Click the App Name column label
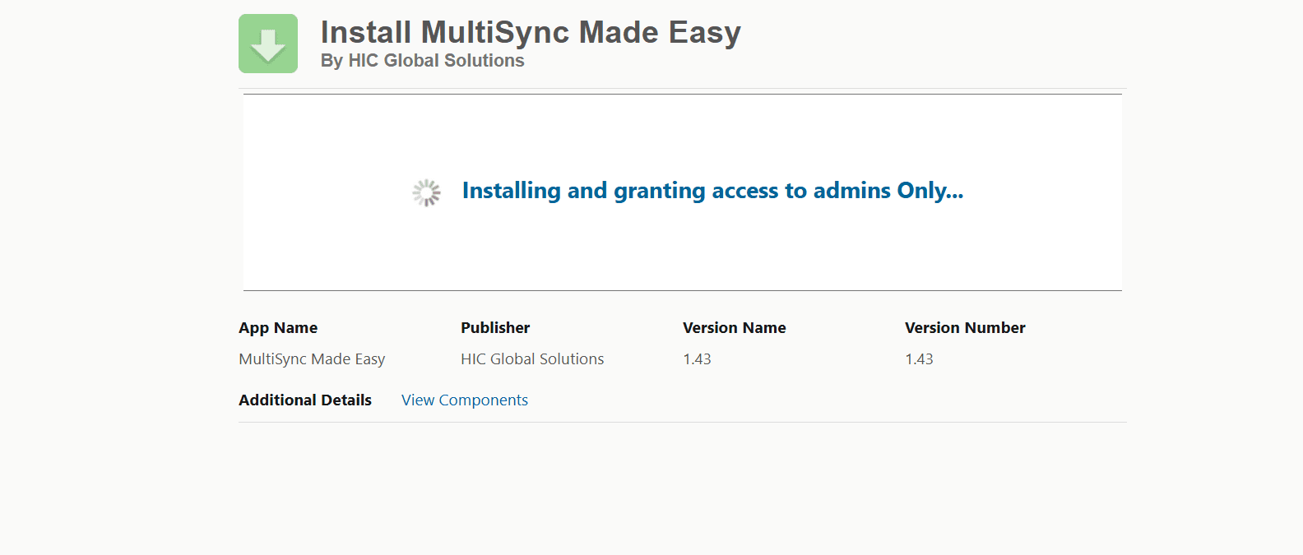Viewport: 1303px width, 555px height. (278, 328)
